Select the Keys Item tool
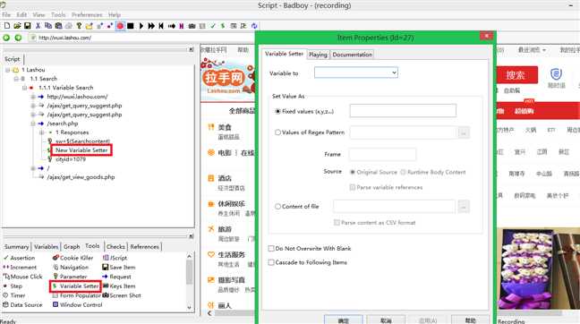This screenshot has height=324, width=580. pyautogui.click(x=119, y=286)
